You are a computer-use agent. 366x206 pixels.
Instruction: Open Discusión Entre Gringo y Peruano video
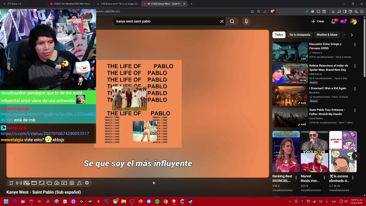pos(325,46)
